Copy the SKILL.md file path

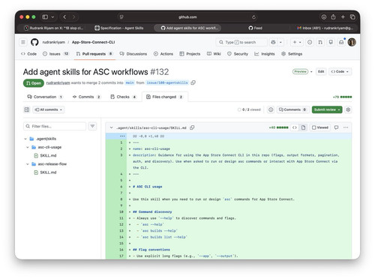[x=192, y=127]
